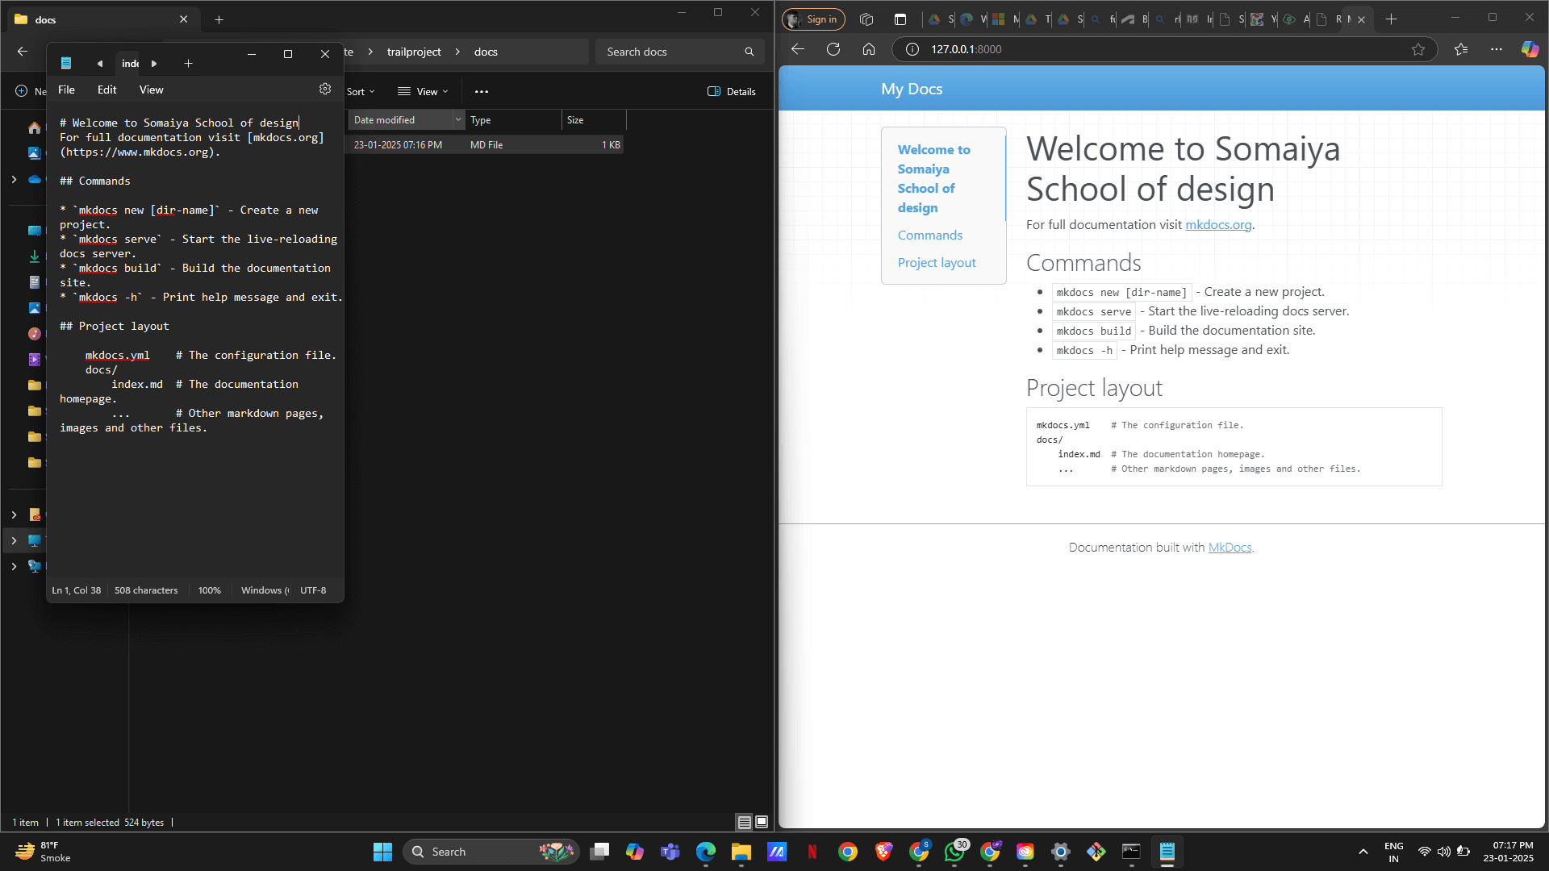Switch Explorer to large thumbnails view icon
Screen dimensions: 1549x871
[x=762, y=822]
